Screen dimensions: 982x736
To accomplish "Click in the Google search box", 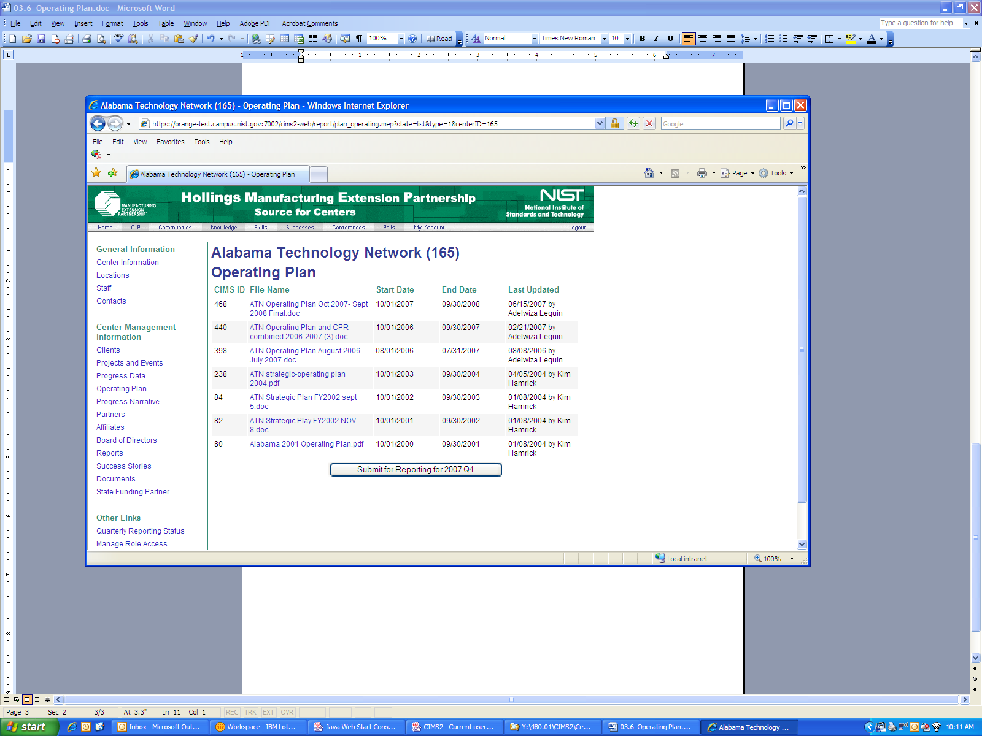I will click(721, 124).
